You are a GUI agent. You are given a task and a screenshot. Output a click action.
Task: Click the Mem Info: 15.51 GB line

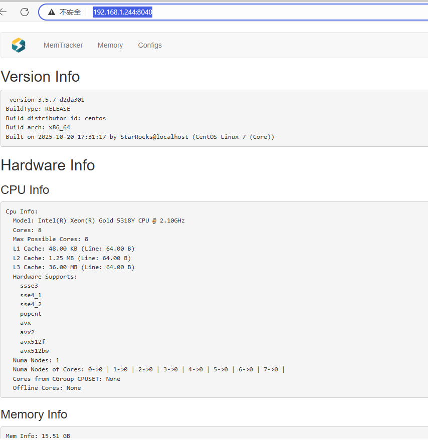[x=38, y=436]
